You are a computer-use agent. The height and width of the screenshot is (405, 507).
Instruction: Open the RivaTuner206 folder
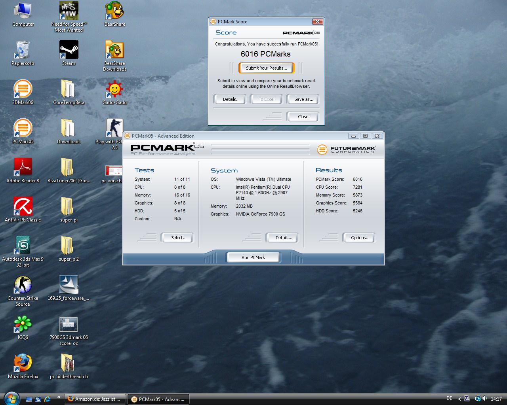click(69, 170)
